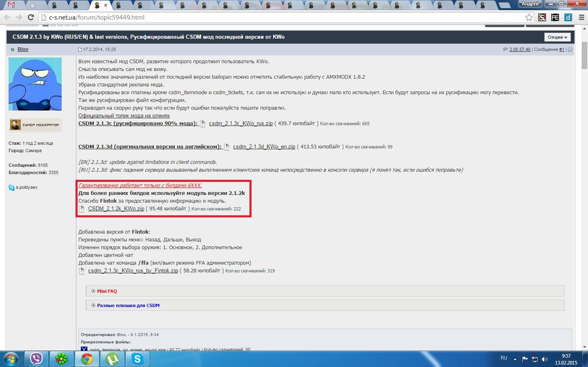
Task: Bookmark this page with the star icon
Action: 529,17
